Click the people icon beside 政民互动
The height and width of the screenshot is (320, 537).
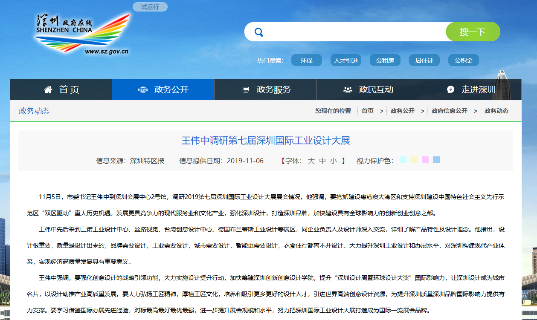pos(348,89)
